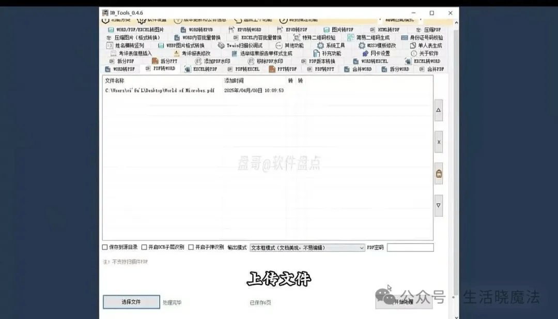Expand the 输出模式 output mode dropdown
Image resolution: width=558 pixels, height=319 pixels.
(x=307, y=248)
